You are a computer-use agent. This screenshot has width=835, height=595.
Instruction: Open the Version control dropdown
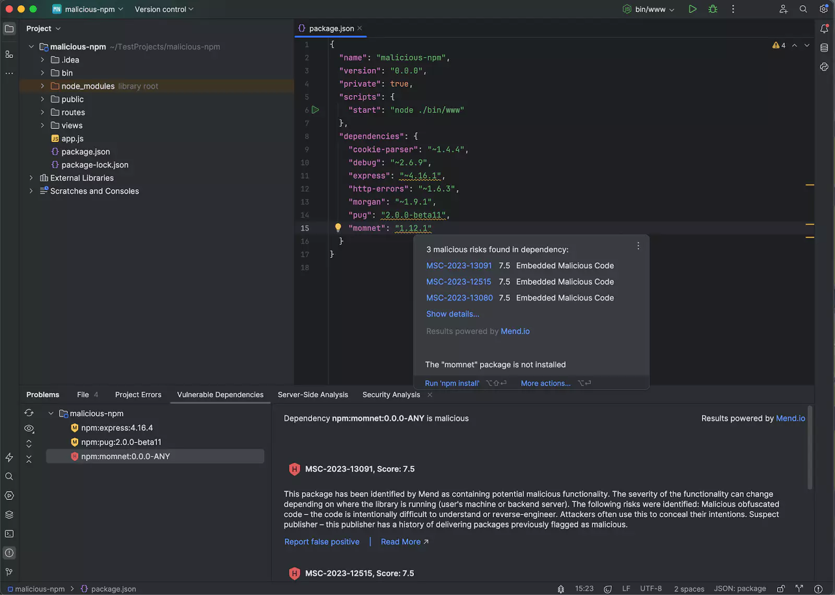[x=164, y=9]
